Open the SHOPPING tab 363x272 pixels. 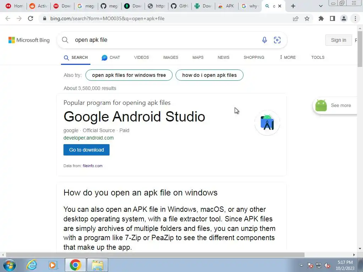tap(254, 57)
